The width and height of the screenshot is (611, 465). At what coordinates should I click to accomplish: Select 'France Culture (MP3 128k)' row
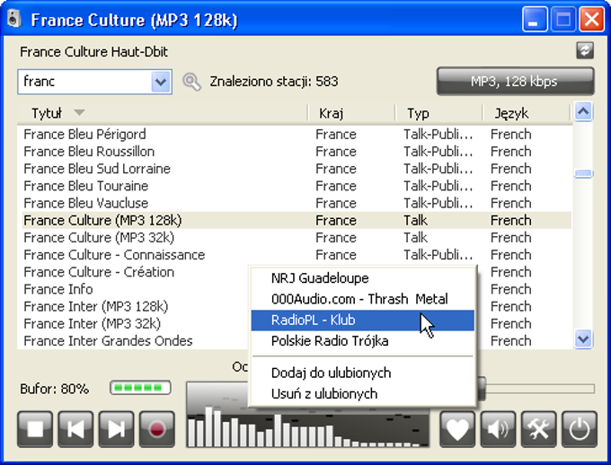coord(295,221)
